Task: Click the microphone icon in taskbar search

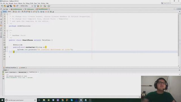Action: pyautogui.click(x=35, y=100)
